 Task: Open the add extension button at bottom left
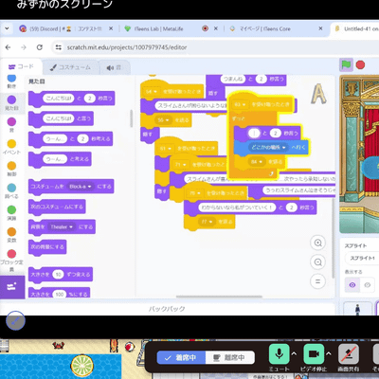click(x=12, y=287)
